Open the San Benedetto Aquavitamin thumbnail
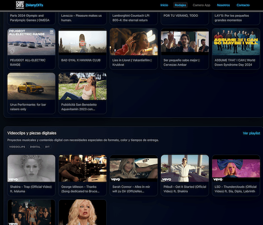Screen dimensions: 263x225 (83, 86)
